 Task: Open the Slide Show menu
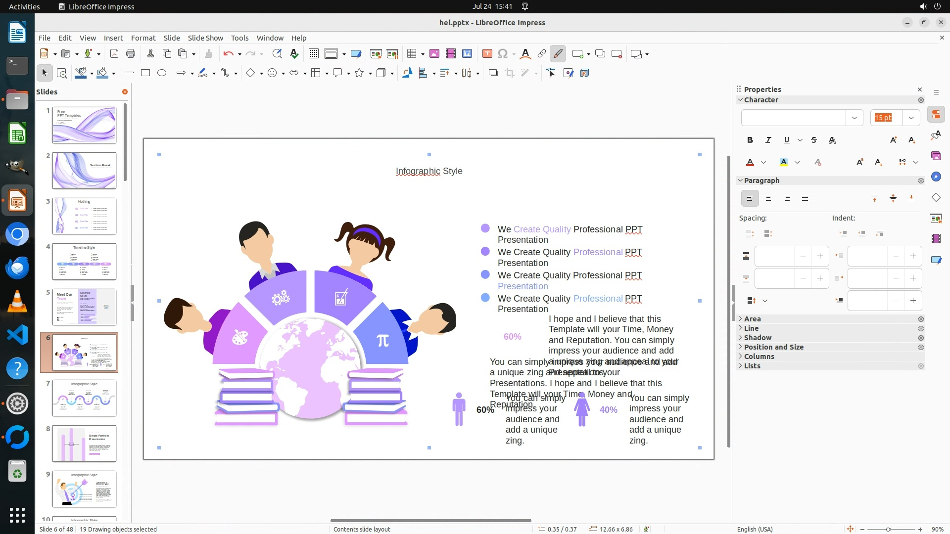[205, 38]
